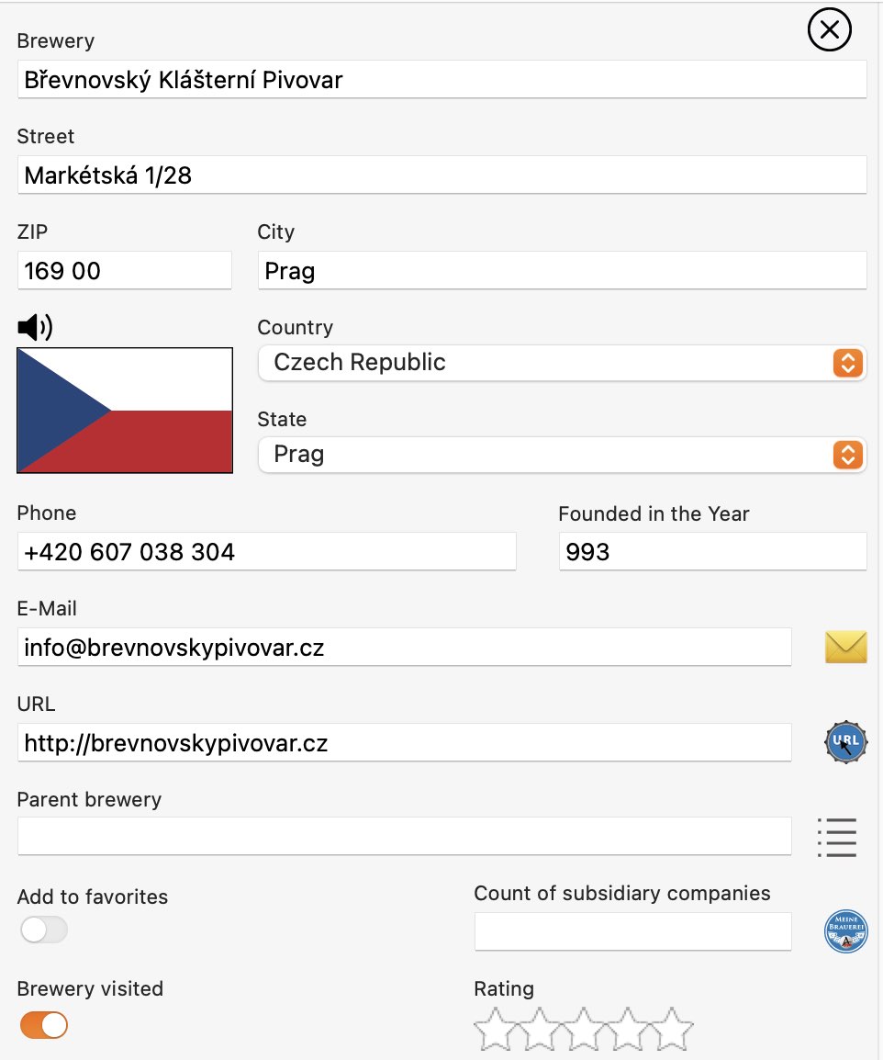
Task: Click the ZIP field showing 169 00
Action: pyautogui.click(x=124, y=270)
